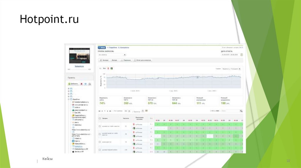Select freestylelibre.ru (контрольное ядро) project
301x168 pixels.
(79, 116)
